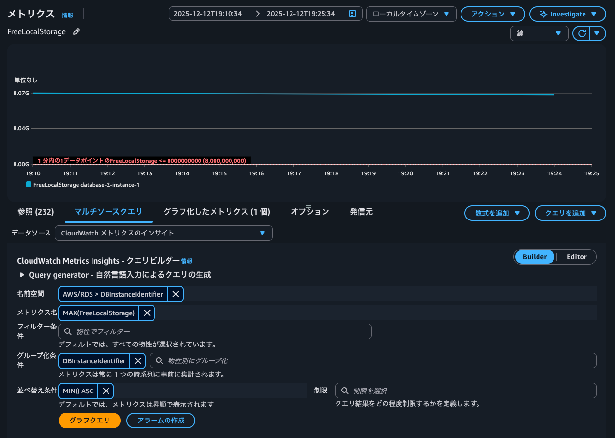The height and width of the screenshot is (438, 615).
Task: Remove the MIN() ASC sort condition chip
Action: click(106, 391)
